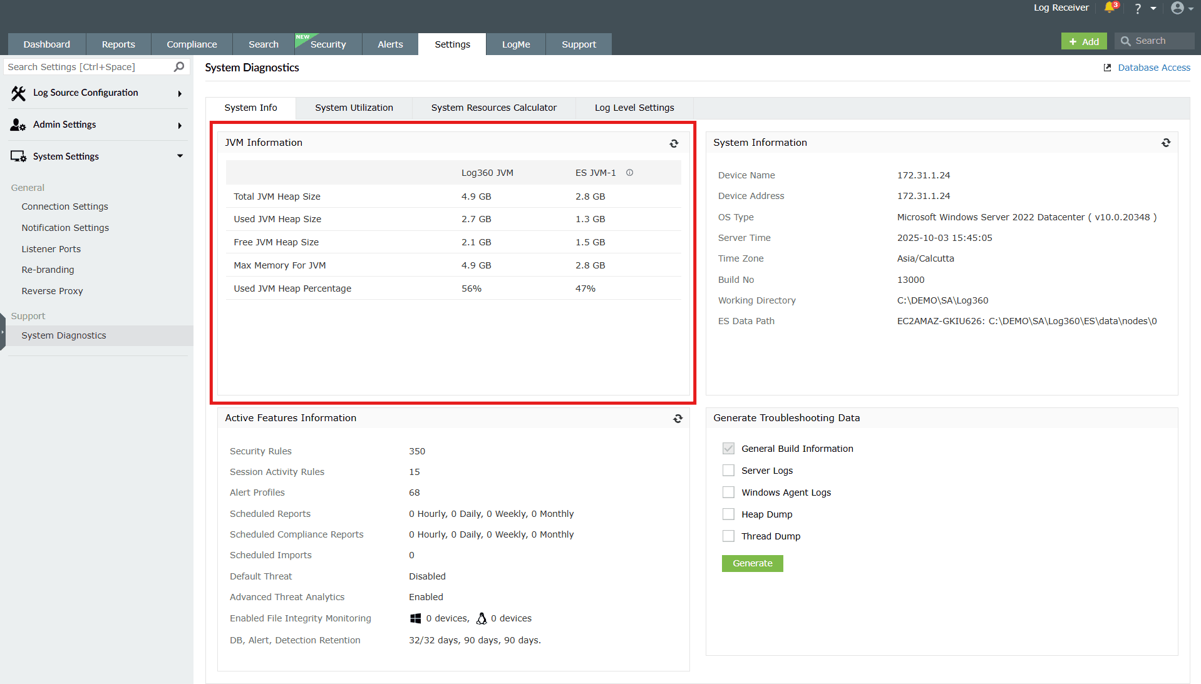Open the user account profile icon
The height and width of the screenshot is (684, 1201).
click(1177, 8)
